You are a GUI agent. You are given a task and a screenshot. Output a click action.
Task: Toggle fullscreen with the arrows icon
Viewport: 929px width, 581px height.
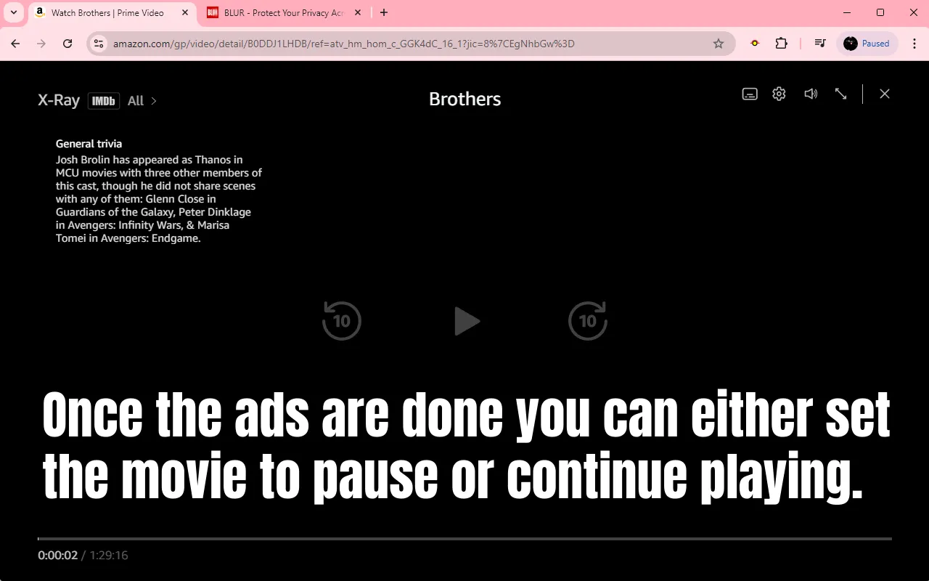coord(840,94)
